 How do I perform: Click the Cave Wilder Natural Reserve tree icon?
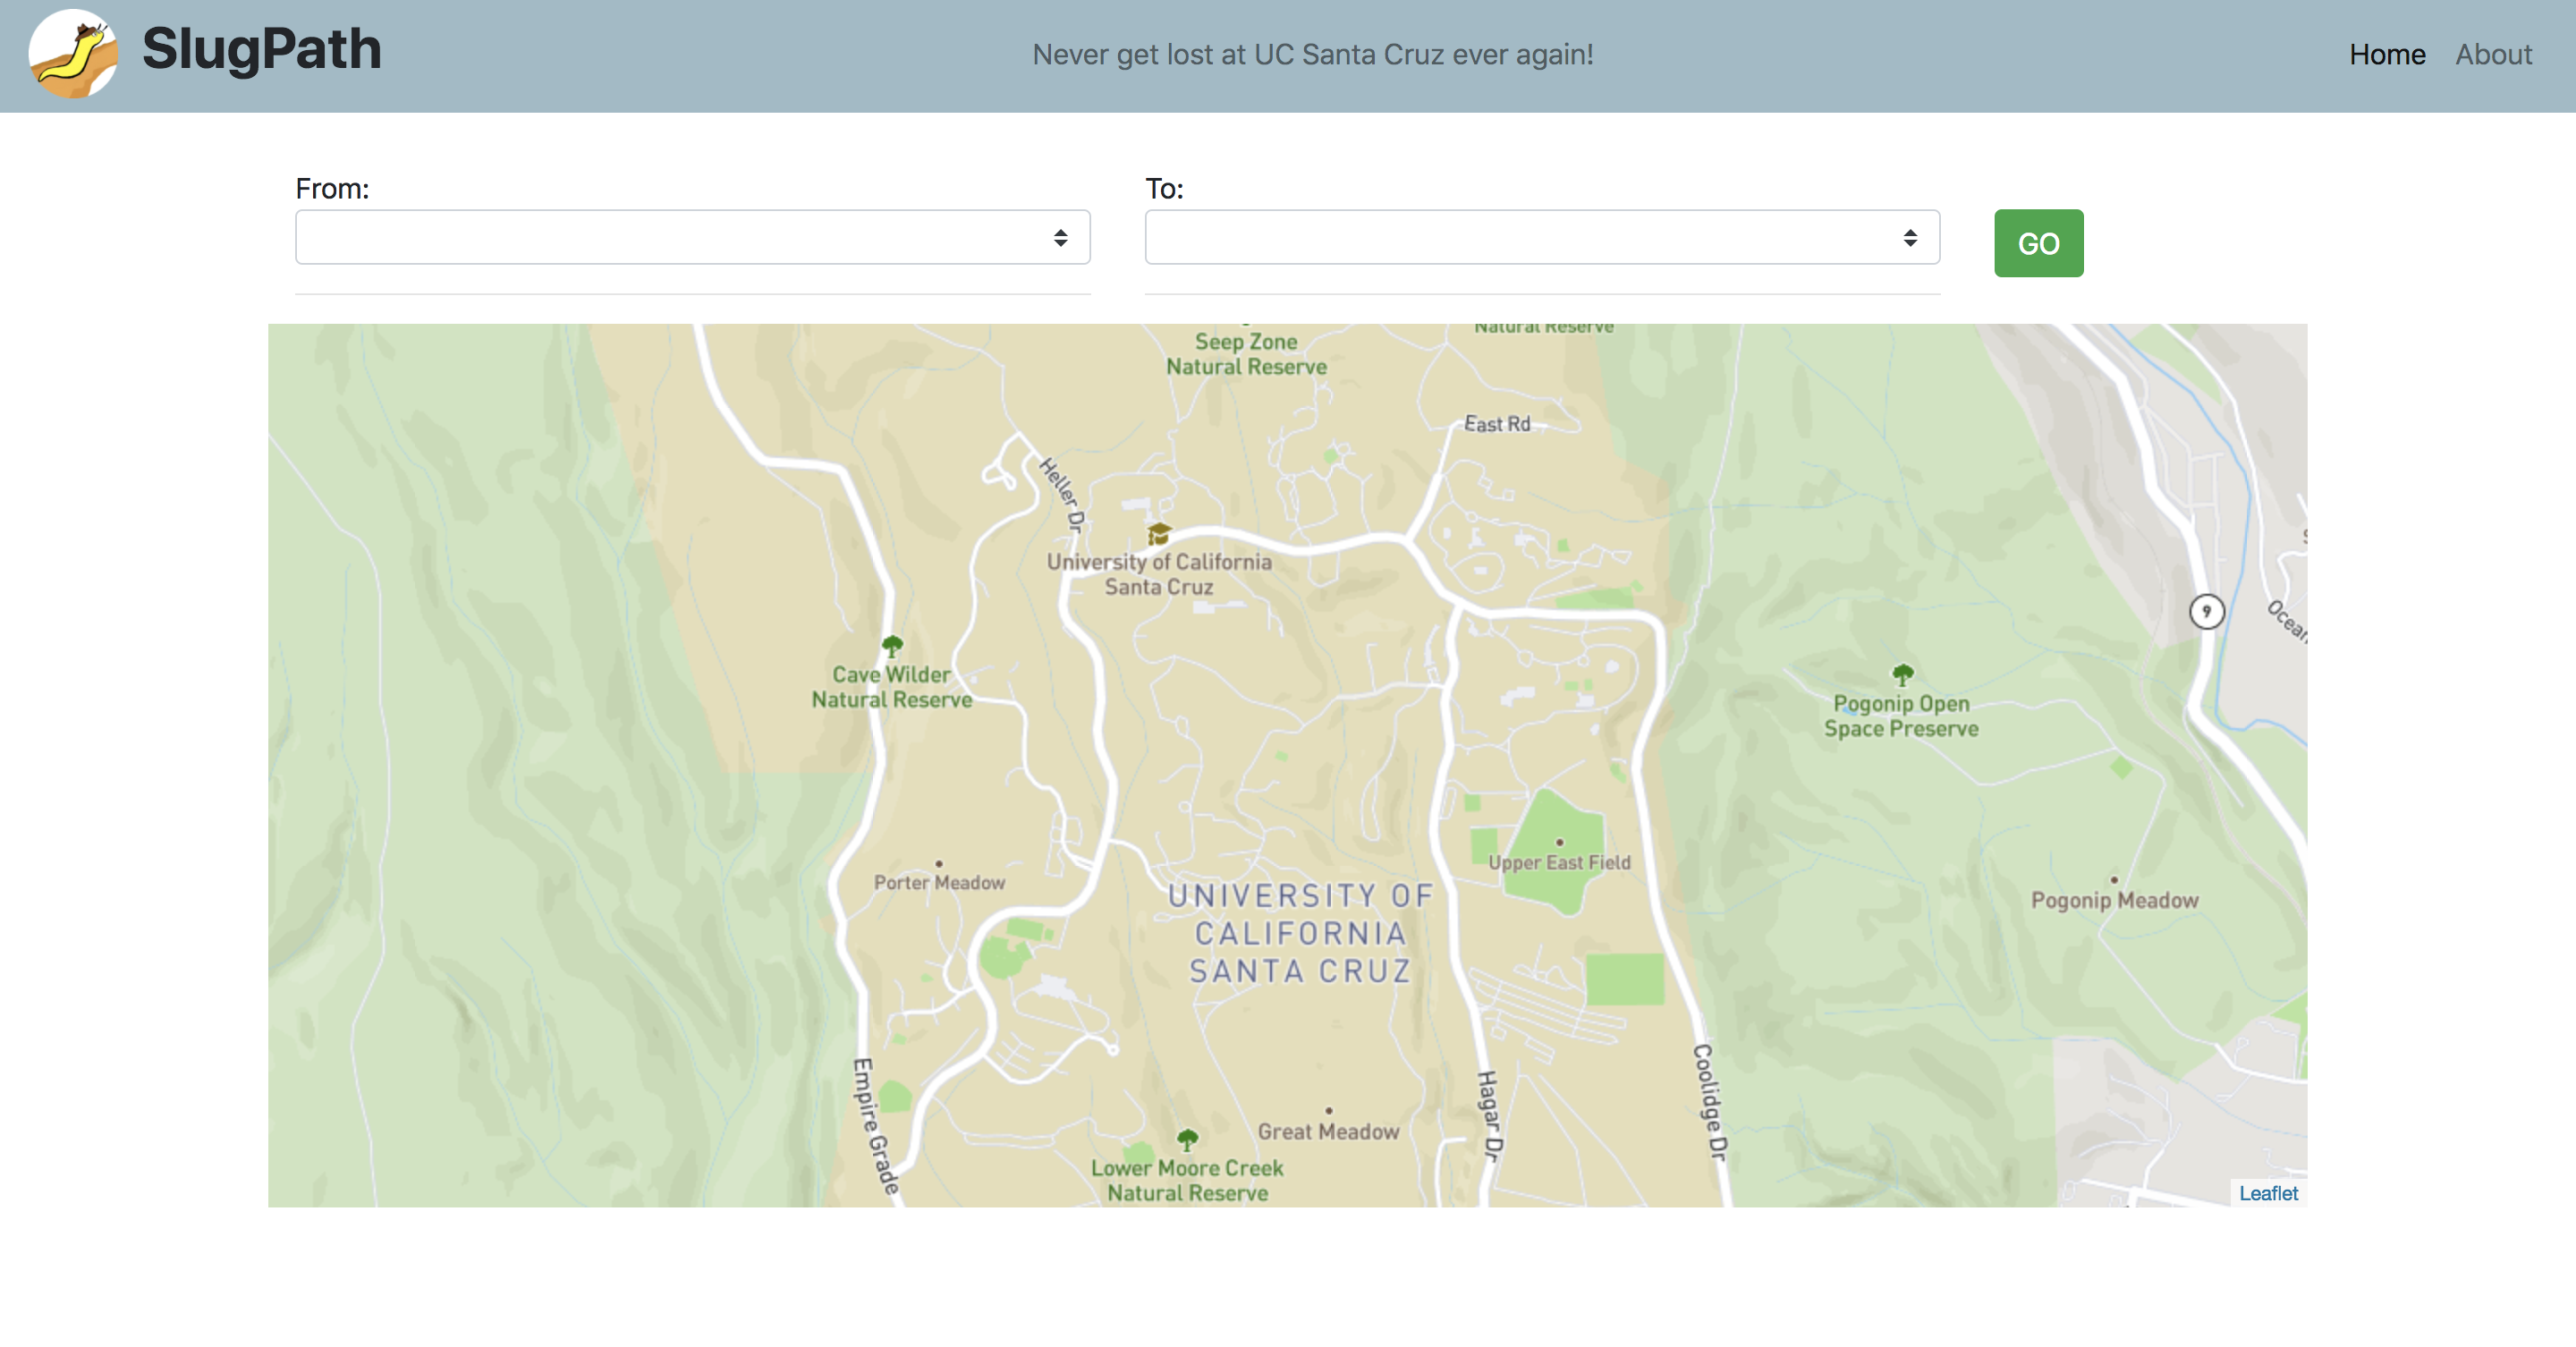pos(892,646)
